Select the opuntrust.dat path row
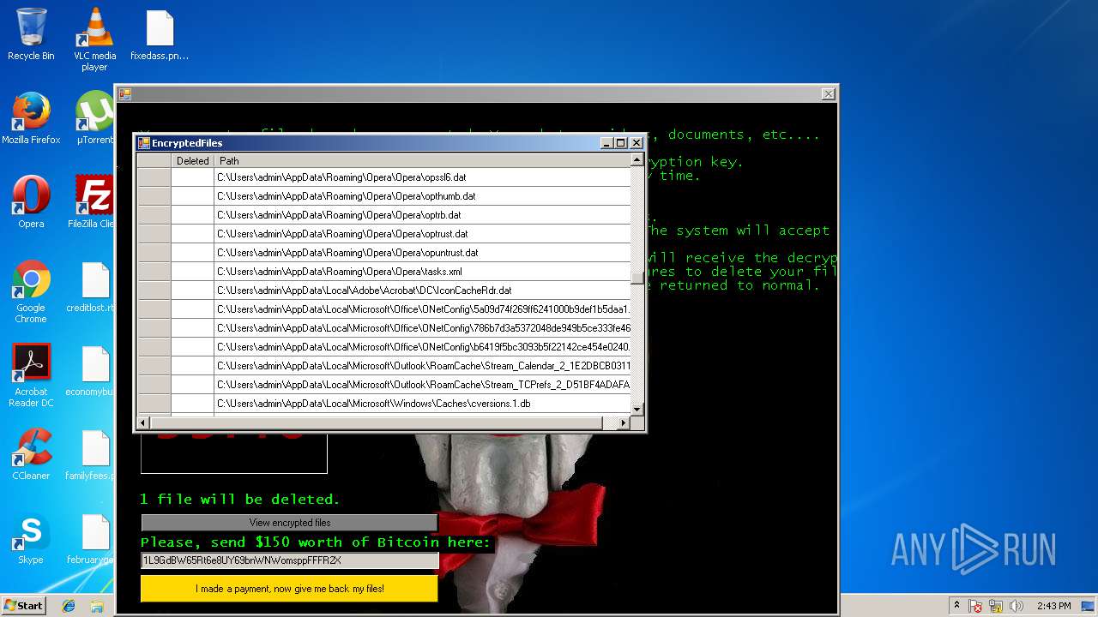The image size is (1098, 617). tap(422, 253)
